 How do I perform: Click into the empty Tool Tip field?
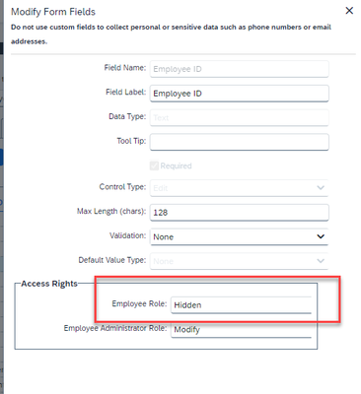coord(240,142)
